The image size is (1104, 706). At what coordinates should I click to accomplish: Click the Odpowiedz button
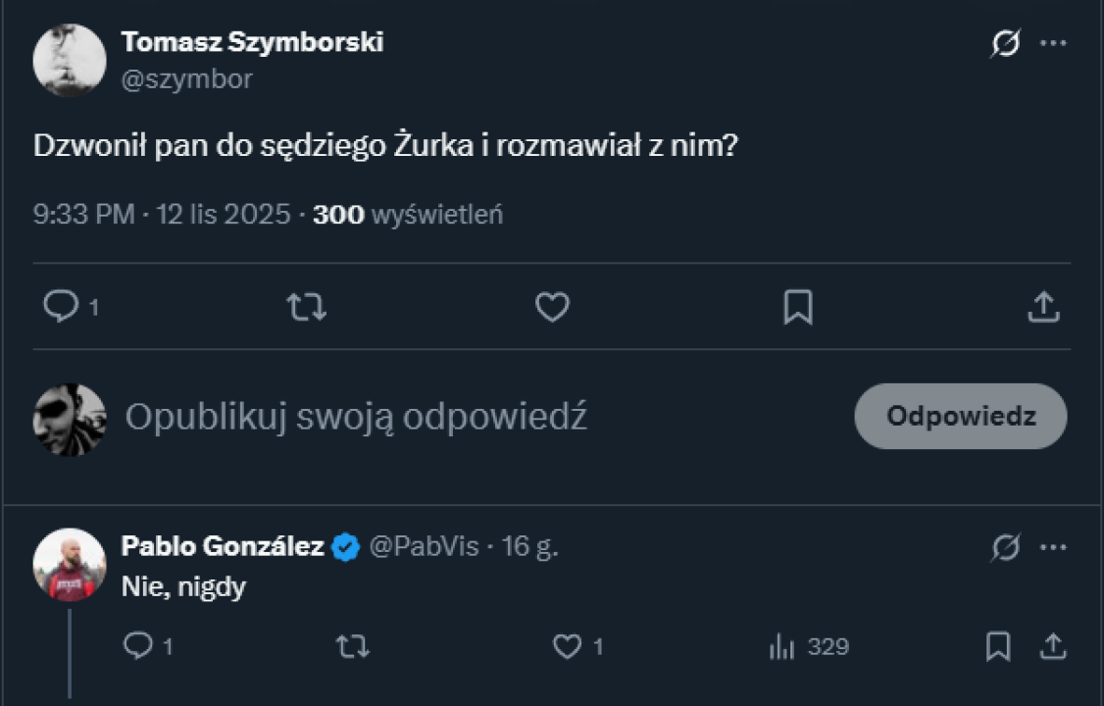tap(960, 416)
